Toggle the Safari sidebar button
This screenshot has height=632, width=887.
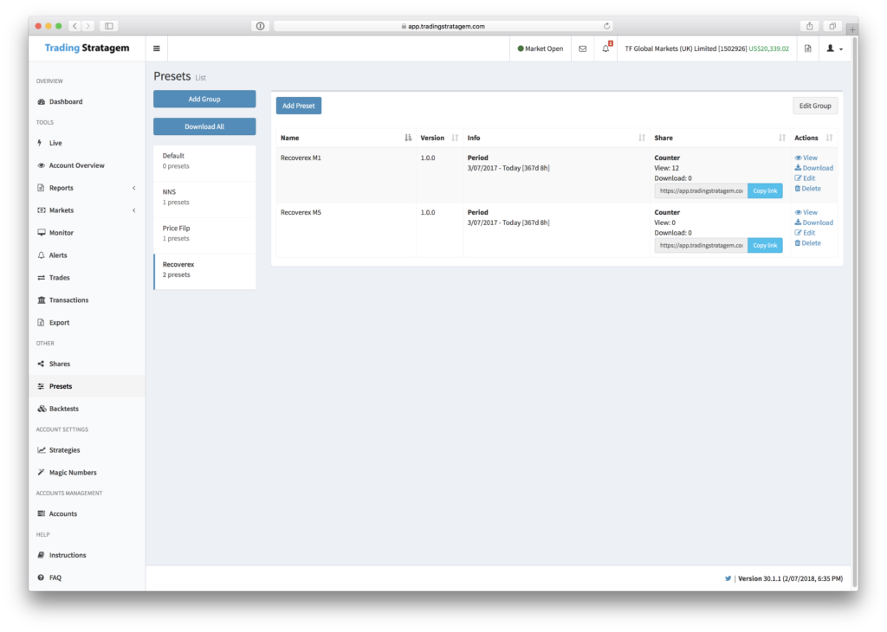pyautogui.click(x=109, y=26)
